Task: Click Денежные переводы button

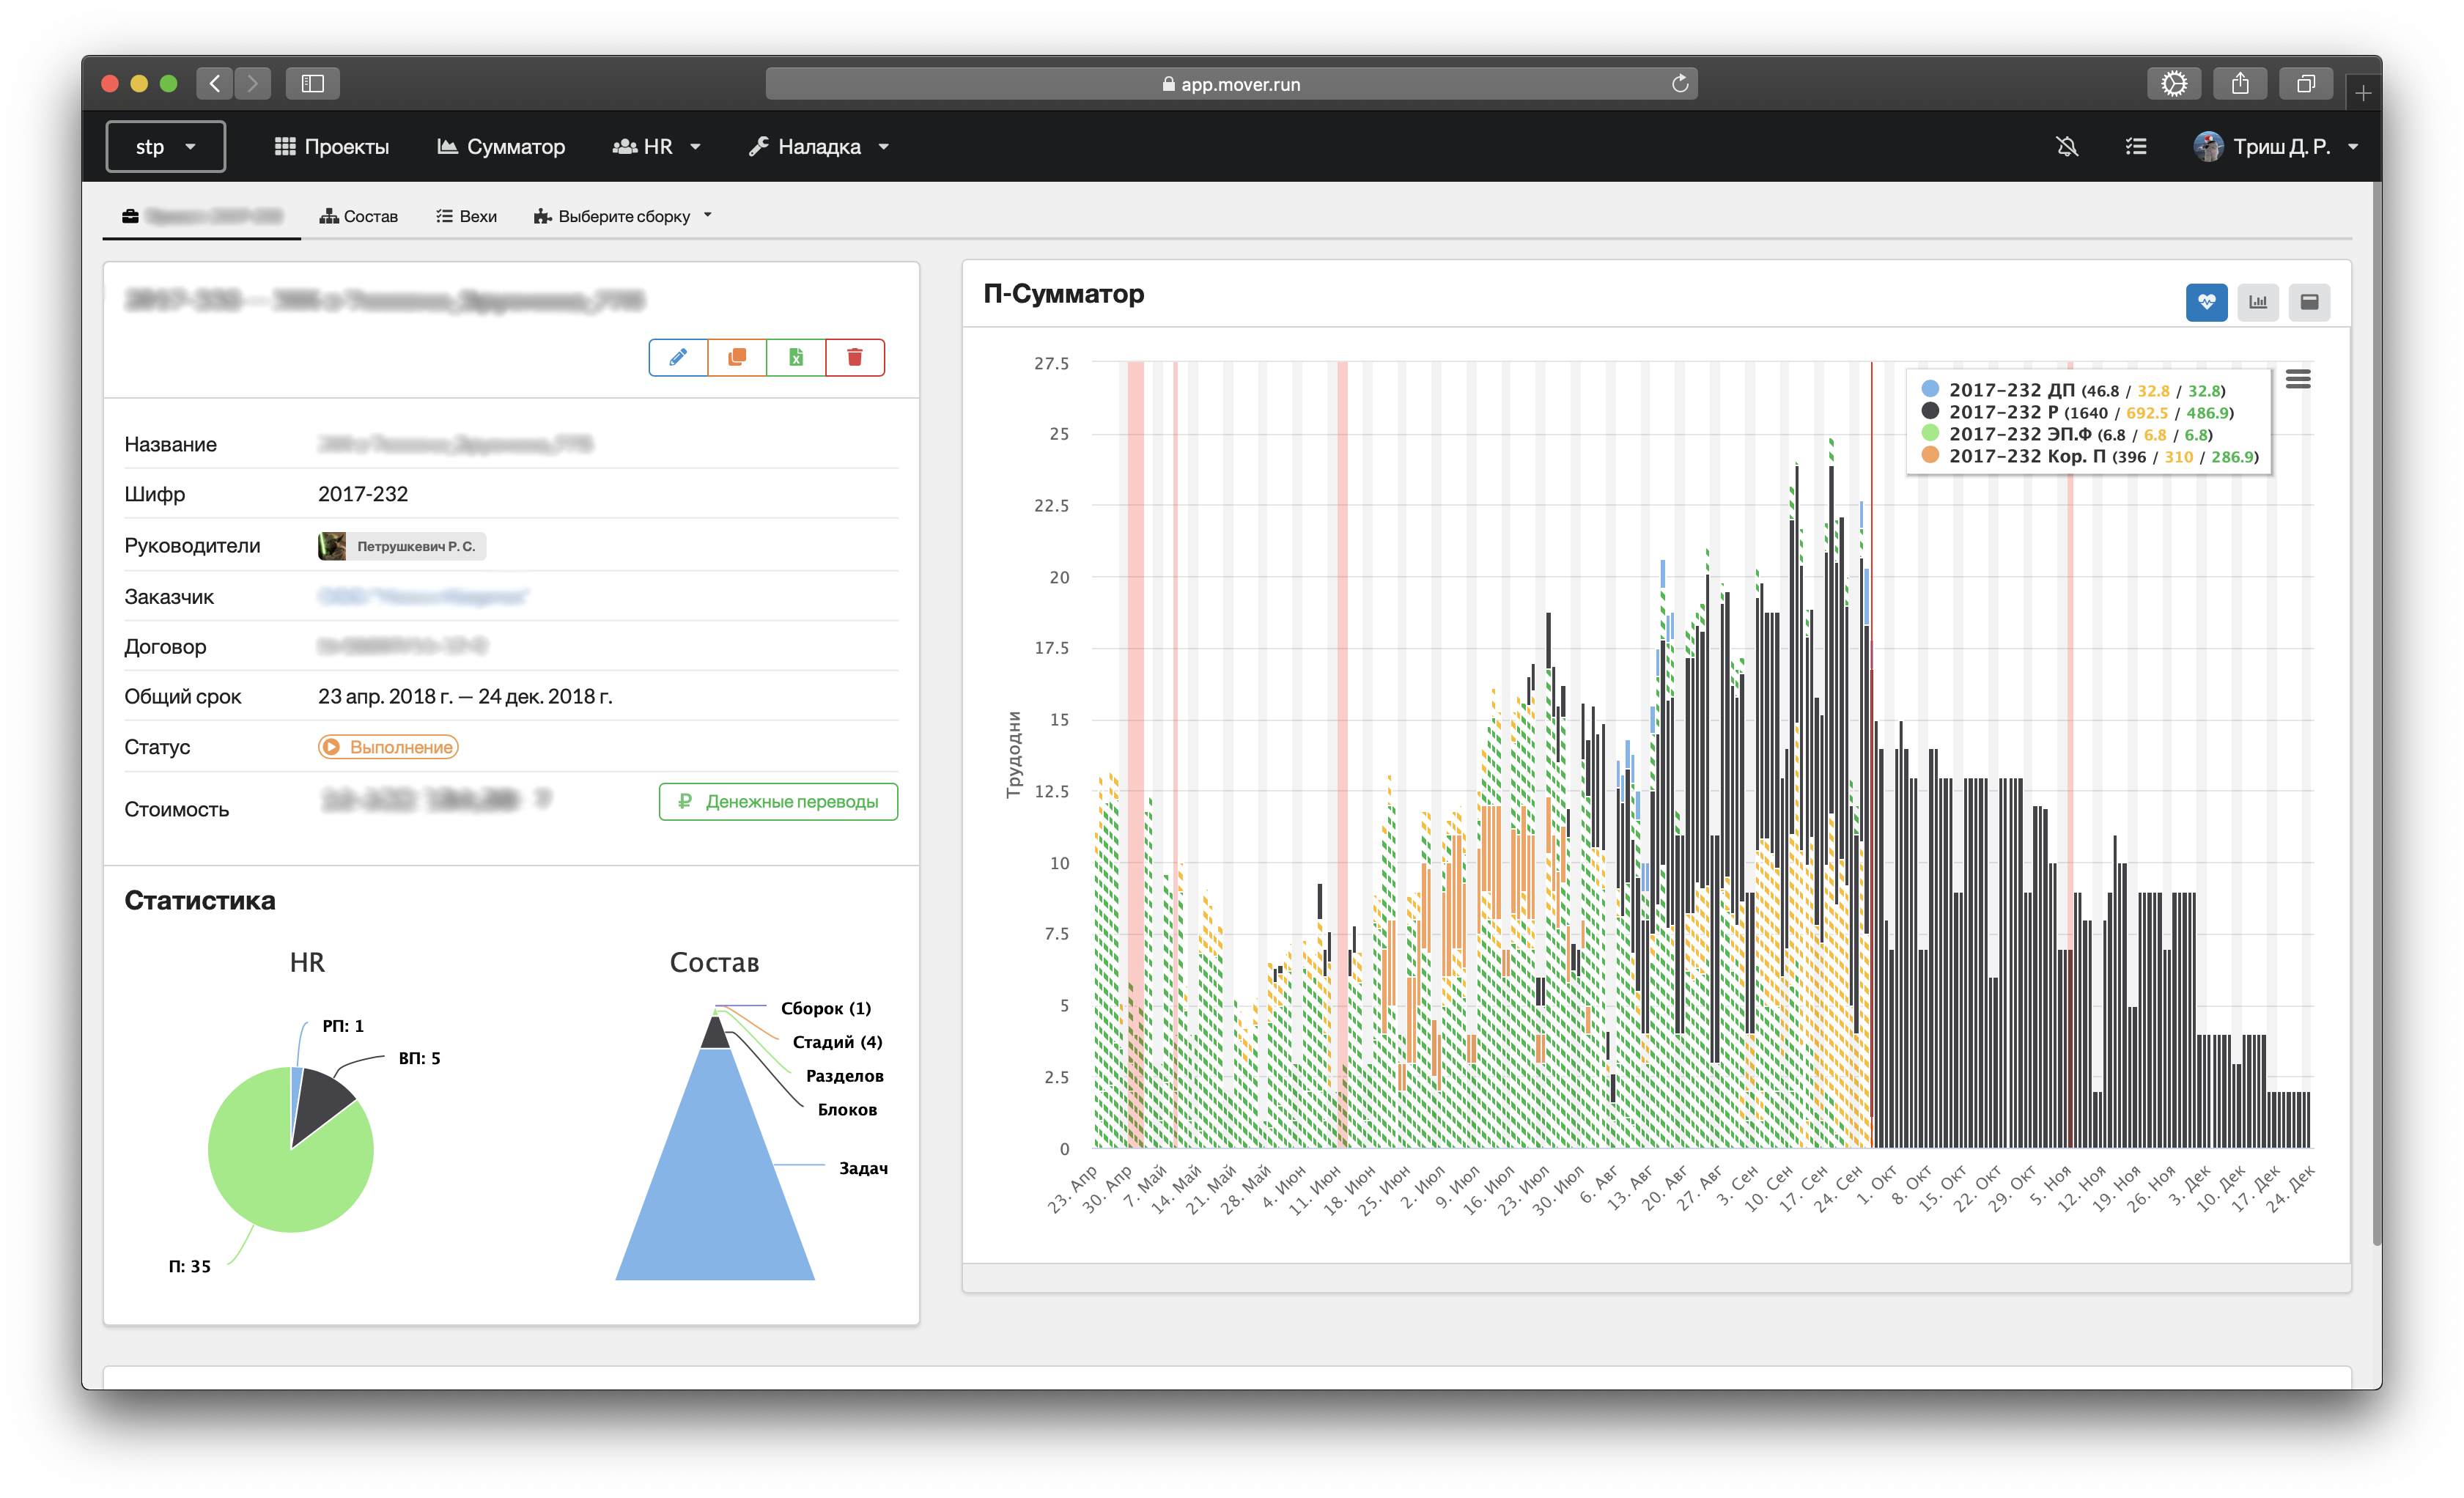Action: 778,801
